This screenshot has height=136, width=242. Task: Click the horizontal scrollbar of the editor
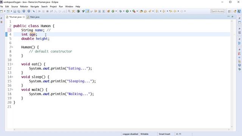[x=122, y=130]
